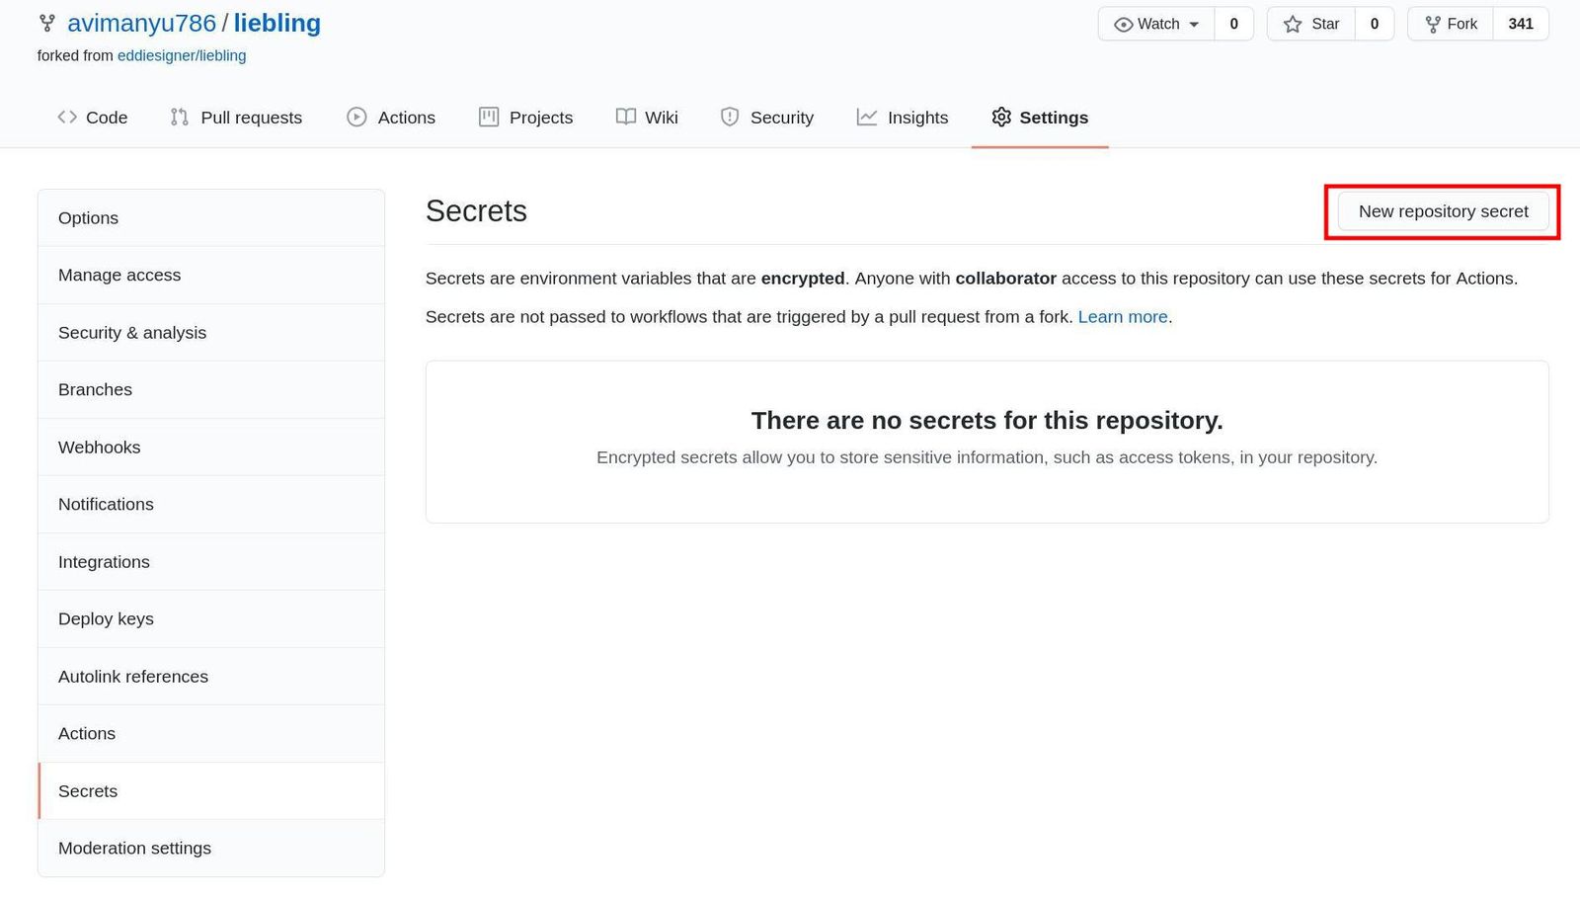Viewport: 1580px width, 898px height.
Task: Click the Insights graph icon
Action: point(866,117)
